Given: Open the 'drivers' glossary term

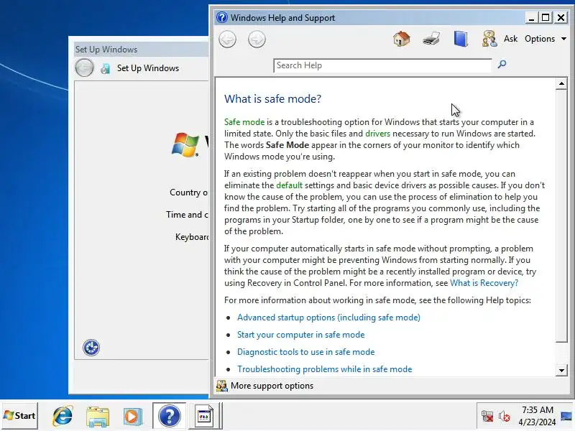Looking at the screenshot, I should (x=378, y=134).
